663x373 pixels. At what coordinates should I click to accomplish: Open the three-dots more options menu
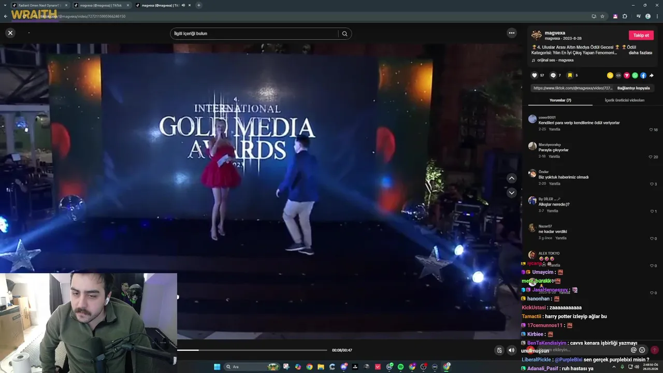pos(512,33)
